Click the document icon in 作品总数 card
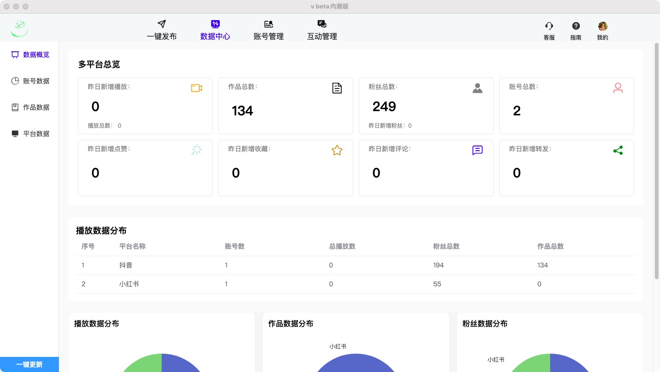 (x=337, y=88)
